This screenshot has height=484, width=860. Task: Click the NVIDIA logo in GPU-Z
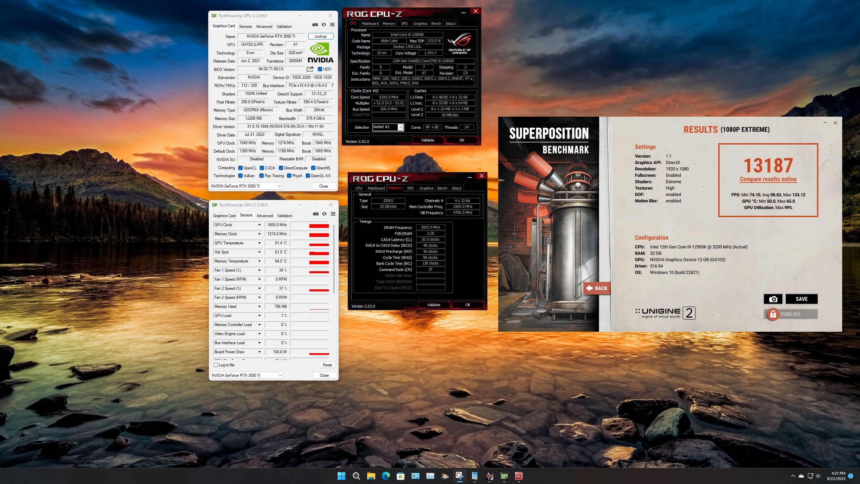(x=320, y=53)
